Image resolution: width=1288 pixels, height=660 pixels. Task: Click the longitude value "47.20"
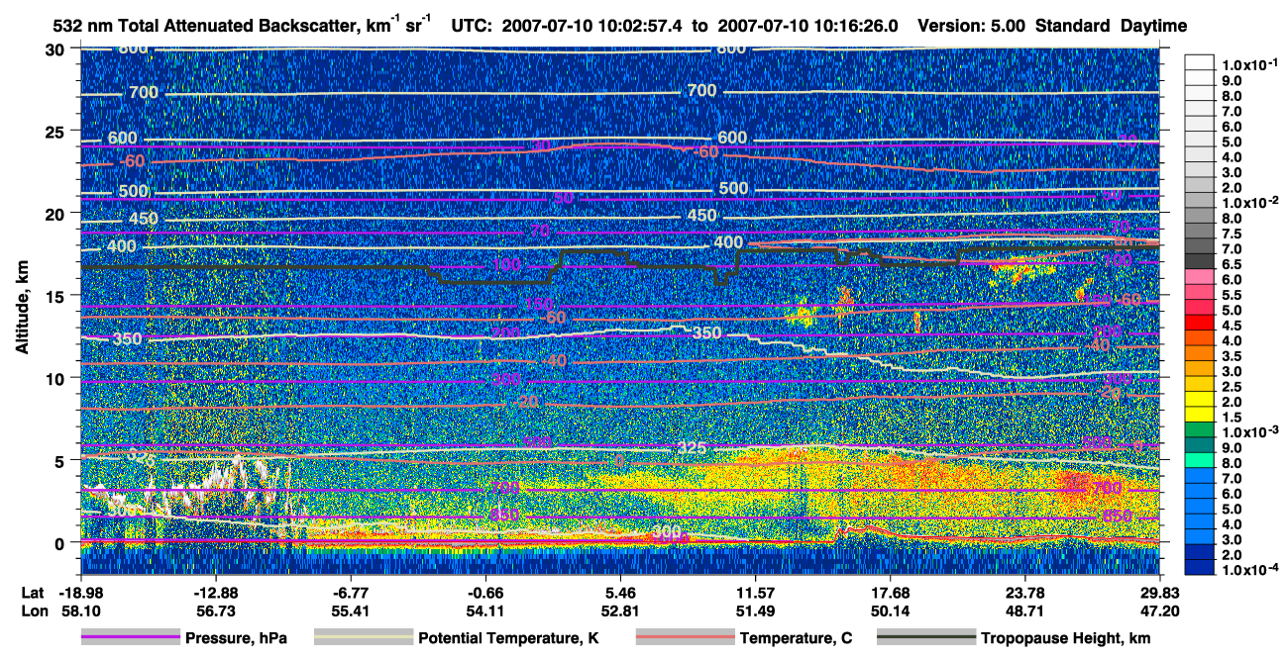pyautogui.click(x=1159, y=611)
